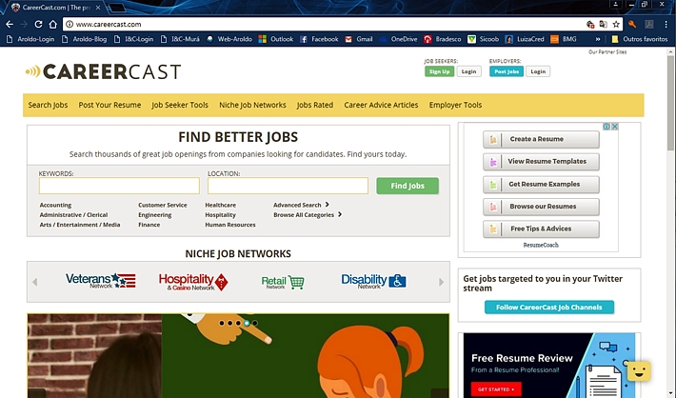The width and height of the screenshot is (676, 398).
Task: Open the Sicoob bookmark
Action: coord(484,39)
